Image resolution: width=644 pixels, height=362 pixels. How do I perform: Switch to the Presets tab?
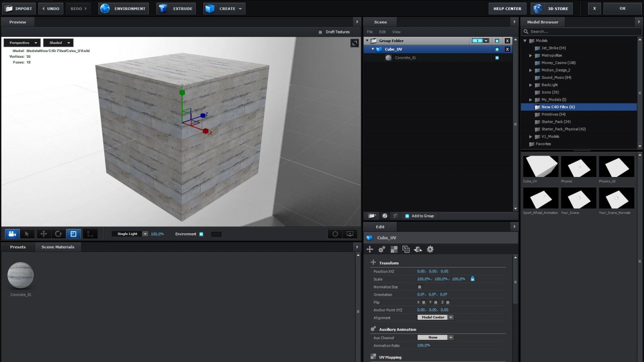(18, 247)
